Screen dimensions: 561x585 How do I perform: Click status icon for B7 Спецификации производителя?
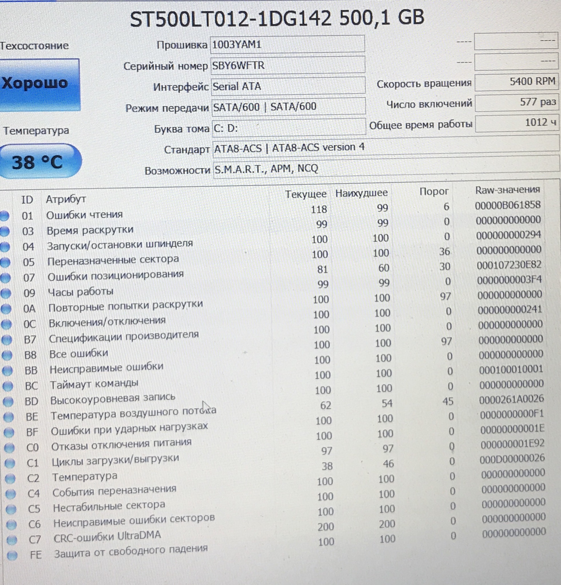point(7,340)
